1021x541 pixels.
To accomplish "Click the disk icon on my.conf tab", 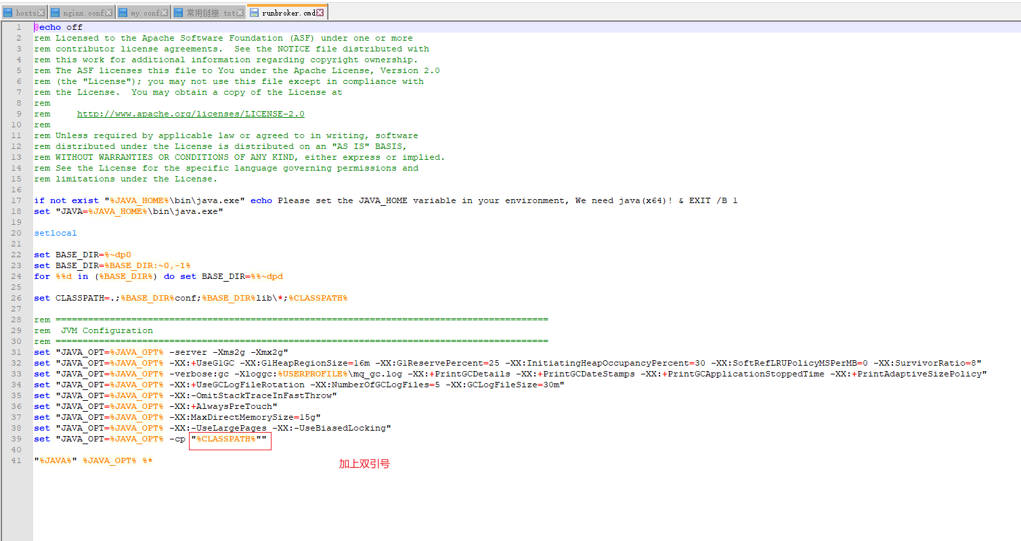I will coord(123,12).
